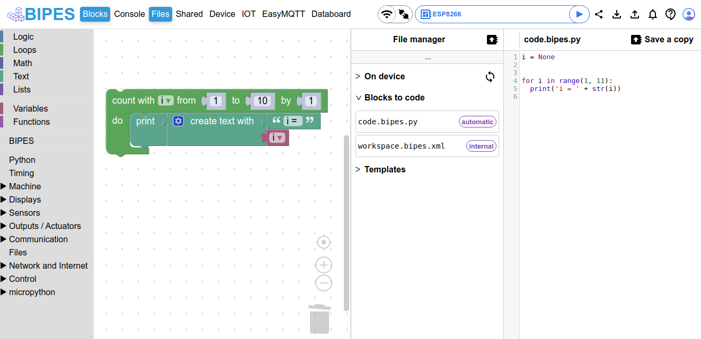The height and width of the screenshot is (339, 701).
Task: Refresh the On device file list
Action: [490, 77]
